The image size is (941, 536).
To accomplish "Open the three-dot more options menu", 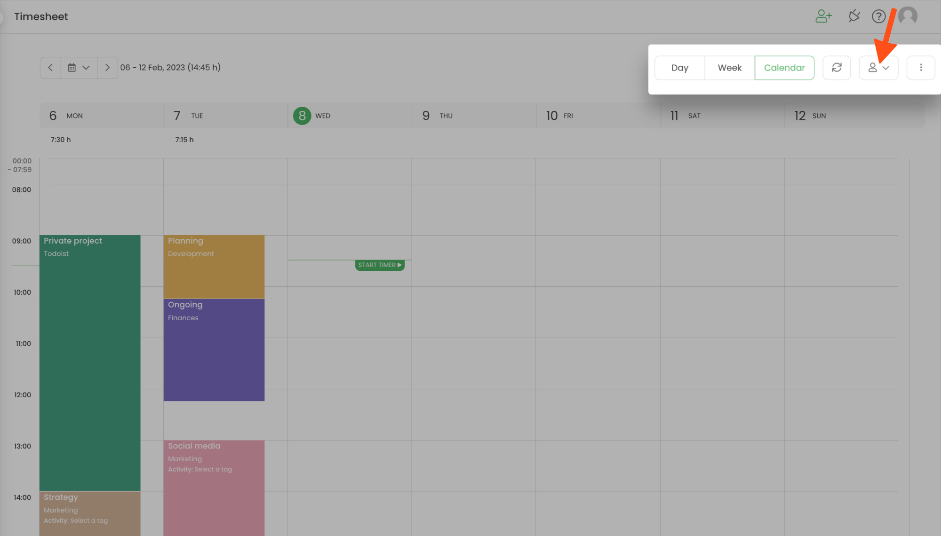I will [921, 68].
